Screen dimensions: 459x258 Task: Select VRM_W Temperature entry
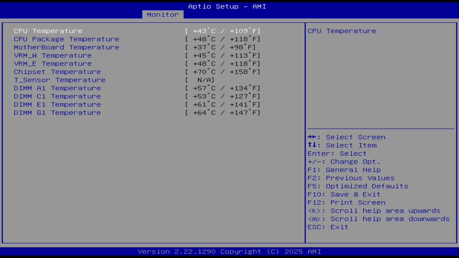[53, 55]
